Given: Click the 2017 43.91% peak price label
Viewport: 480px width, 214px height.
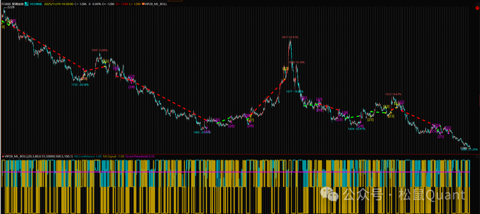Looking at the screenshot, I should coord(290,37).
